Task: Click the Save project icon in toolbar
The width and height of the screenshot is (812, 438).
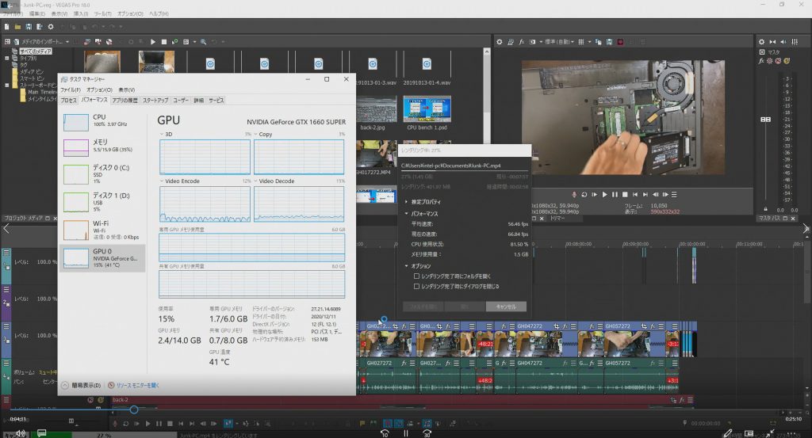Action: point(28,27)
